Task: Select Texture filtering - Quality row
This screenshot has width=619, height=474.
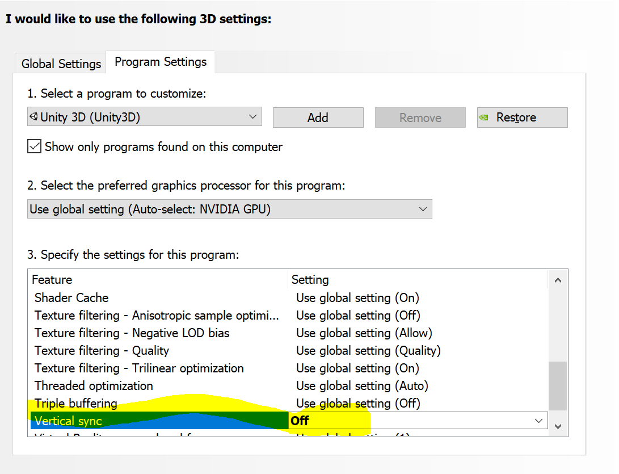Action: point(102,350)
